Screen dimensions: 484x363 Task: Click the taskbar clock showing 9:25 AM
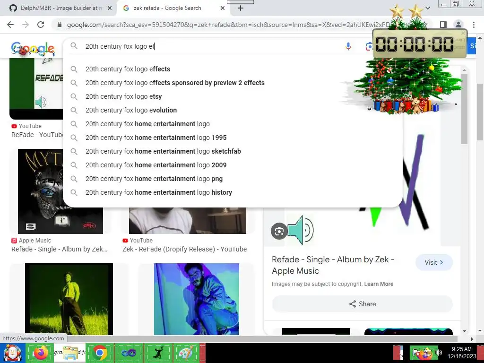click(x=461, y=353)
